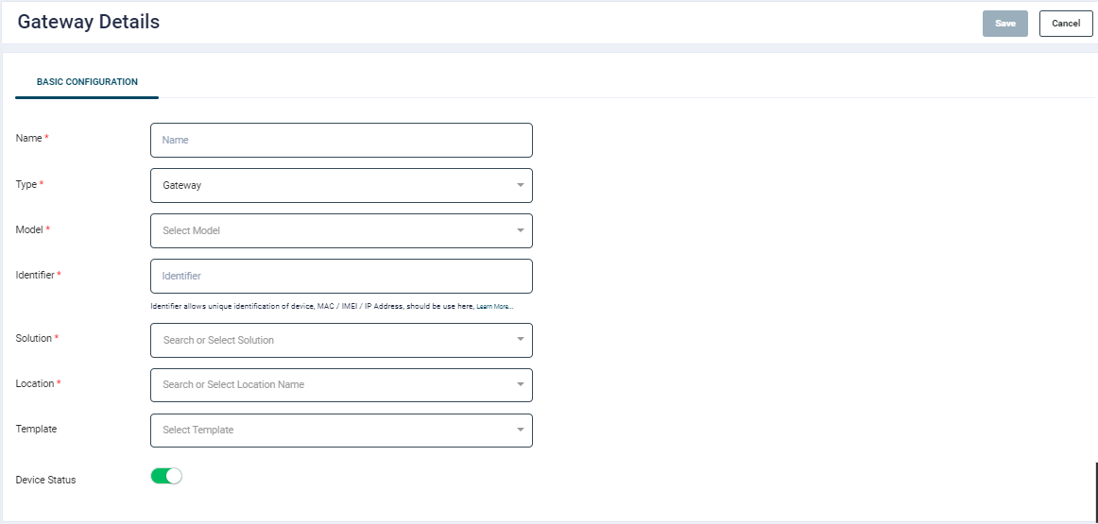Open the Type combo box showing Gateway

tap(331, 185)
